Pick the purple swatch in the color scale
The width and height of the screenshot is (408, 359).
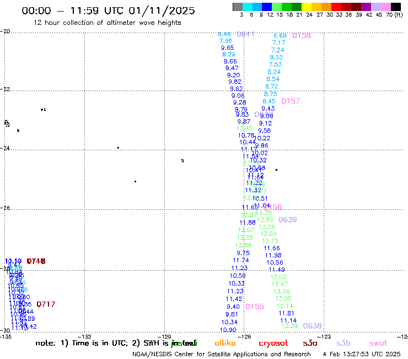[x=366, y=7]
